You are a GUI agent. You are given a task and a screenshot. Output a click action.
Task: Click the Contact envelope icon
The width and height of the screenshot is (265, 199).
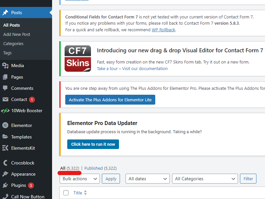click(5, 99)
